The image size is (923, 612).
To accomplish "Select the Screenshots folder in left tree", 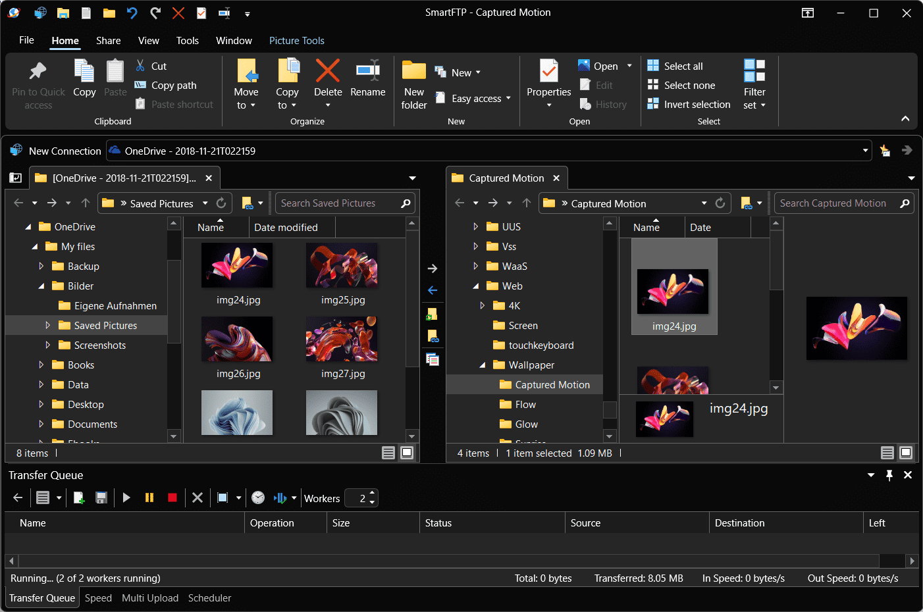I will [x=99, y=345].
